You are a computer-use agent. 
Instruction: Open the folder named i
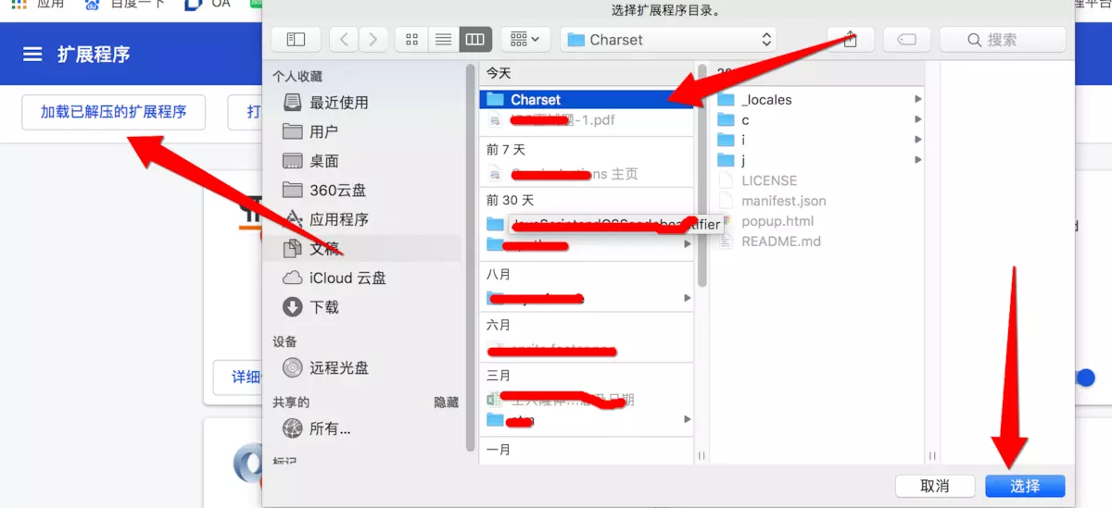[x=743, y=140]
